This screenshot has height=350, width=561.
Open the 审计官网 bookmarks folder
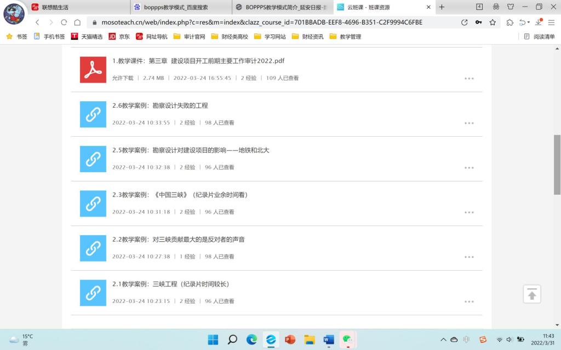point(190,37)
